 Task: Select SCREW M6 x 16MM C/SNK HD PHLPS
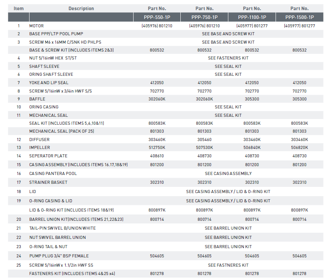click(x=65, y=42)
